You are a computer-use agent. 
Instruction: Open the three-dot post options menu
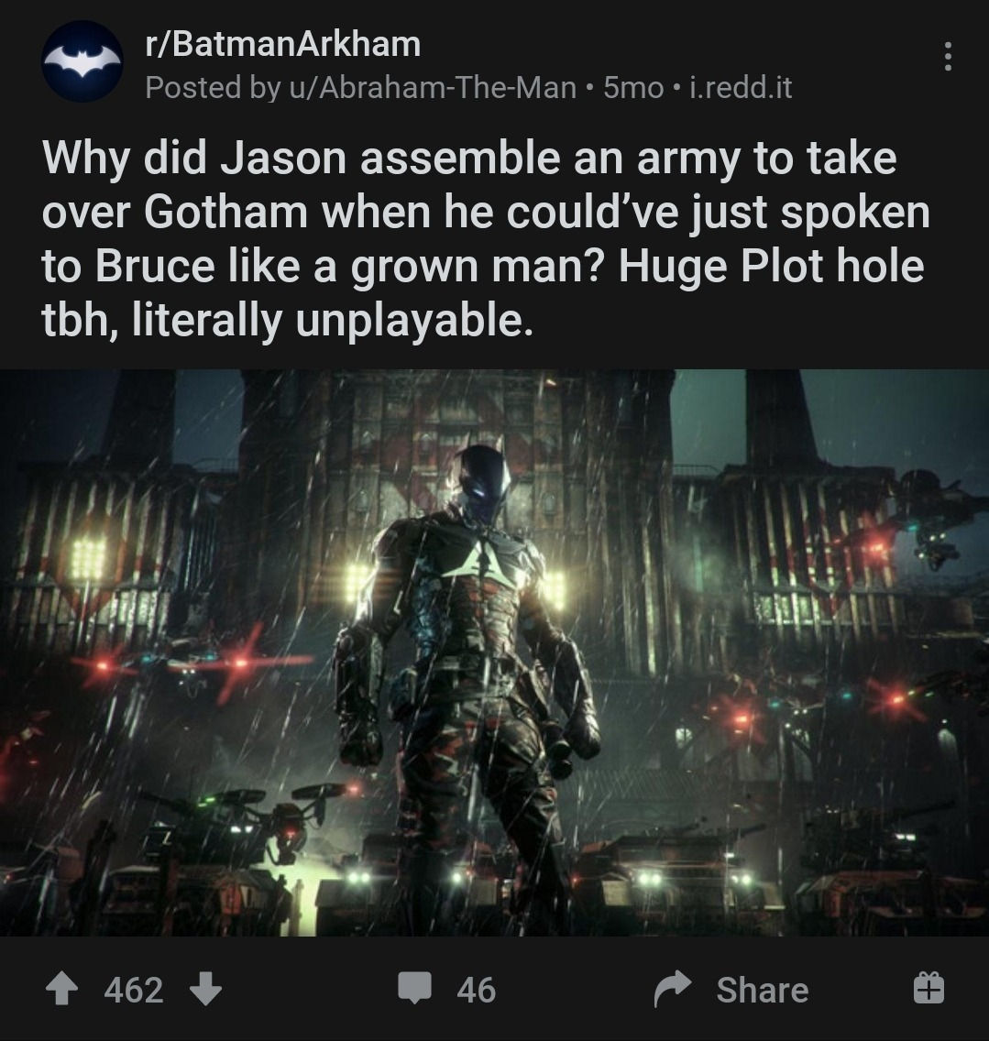(x=948, y=57)
